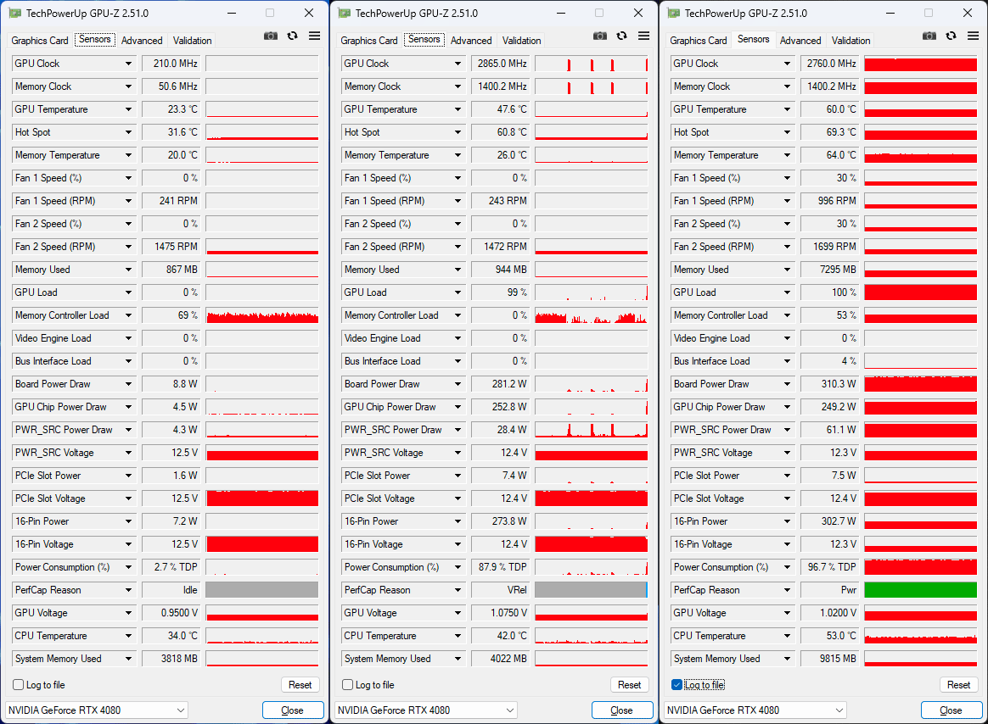Click Close button in right window

[952, 710]
